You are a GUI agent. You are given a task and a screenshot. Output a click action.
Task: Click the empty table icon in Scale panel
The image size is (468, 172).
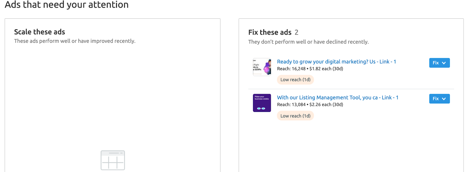(x=113, y=160)
